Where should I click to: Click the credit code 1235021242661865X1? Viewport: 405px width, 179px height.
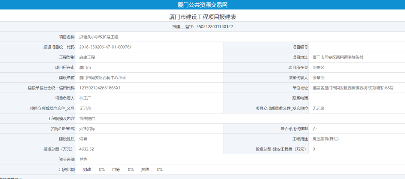[x=99, y=88]
